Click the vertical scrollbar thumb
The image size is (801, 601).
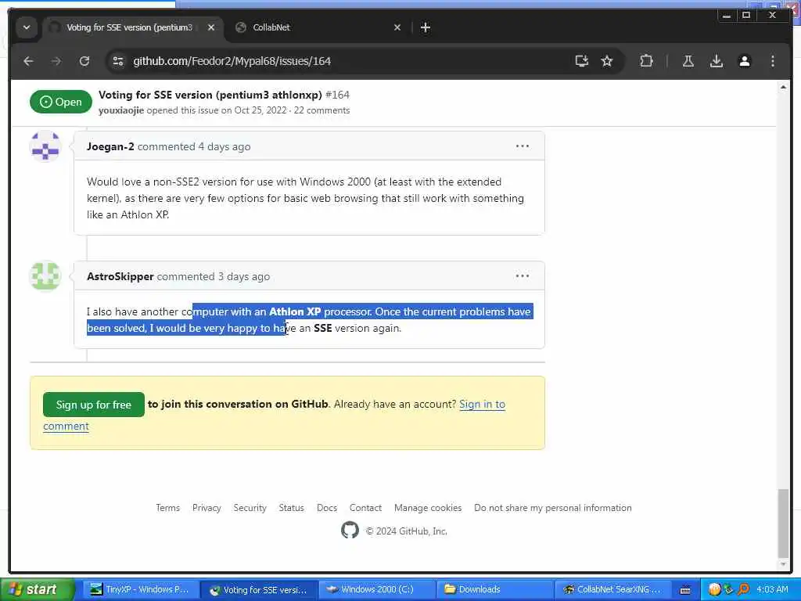pos(783,524)
